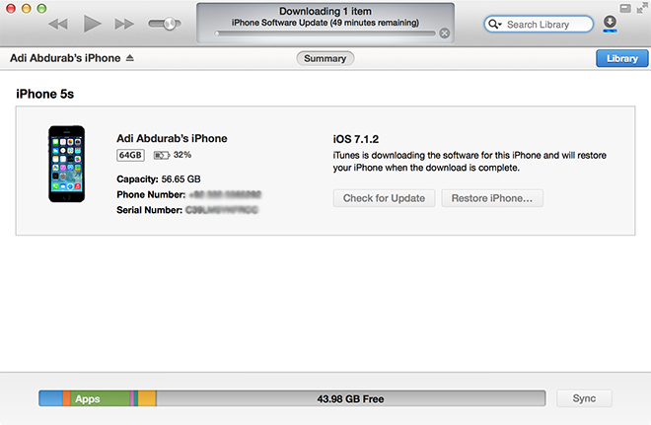This screenshot has height=425, width=651.
Task: Click the Phone Number label
Action: tap(151, 194)
